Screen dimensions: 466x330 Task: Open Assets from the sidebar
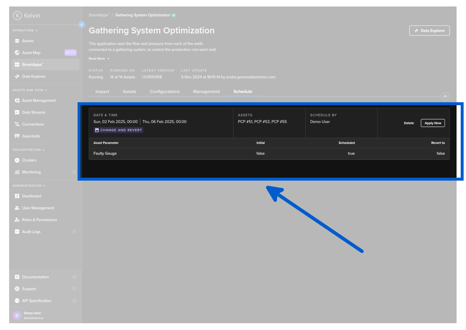pos(28,41)
